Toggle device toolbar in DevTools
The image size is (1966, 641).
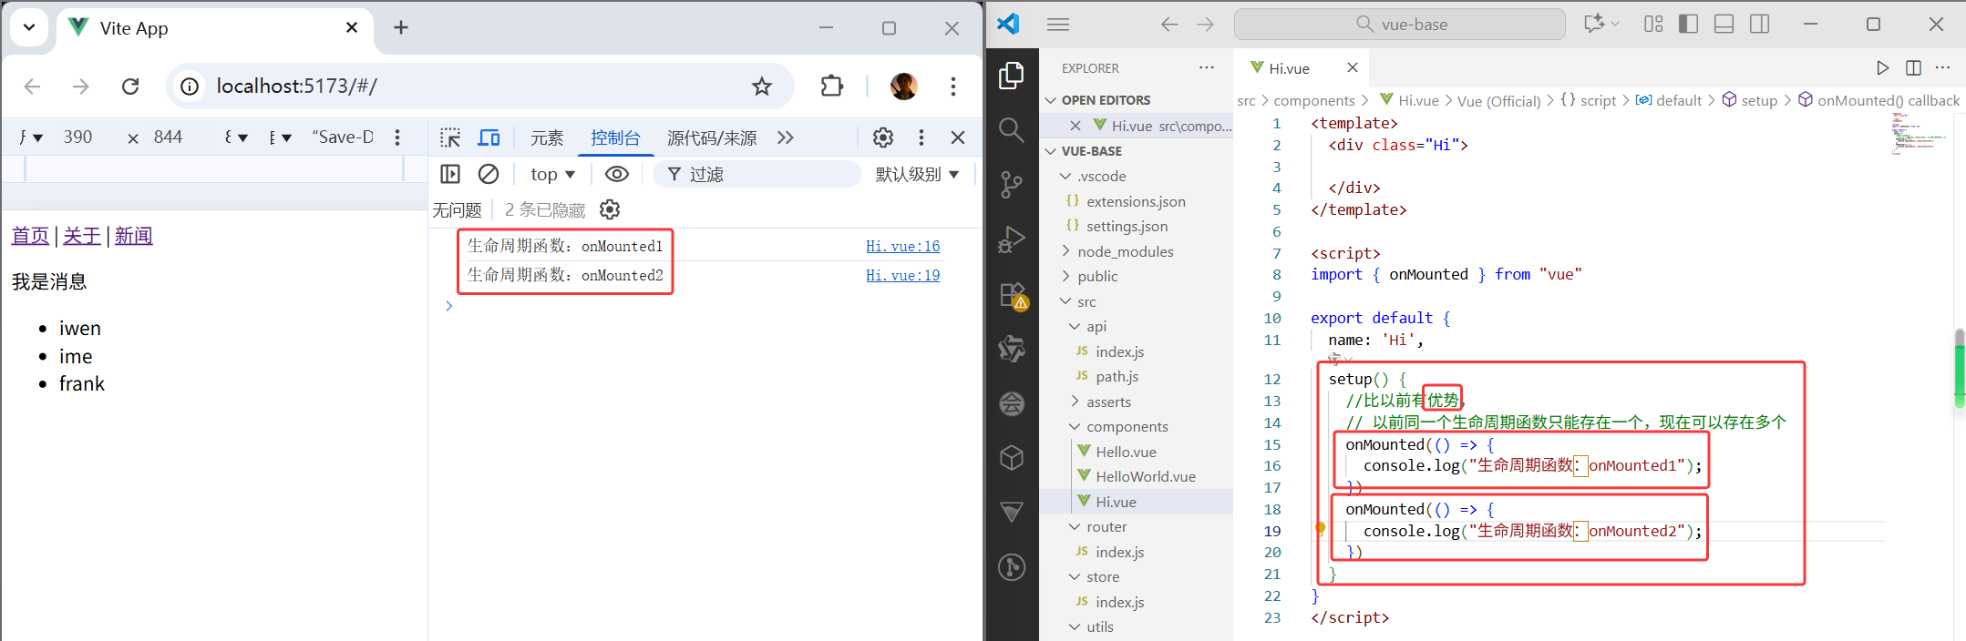[x=489, y=137]
